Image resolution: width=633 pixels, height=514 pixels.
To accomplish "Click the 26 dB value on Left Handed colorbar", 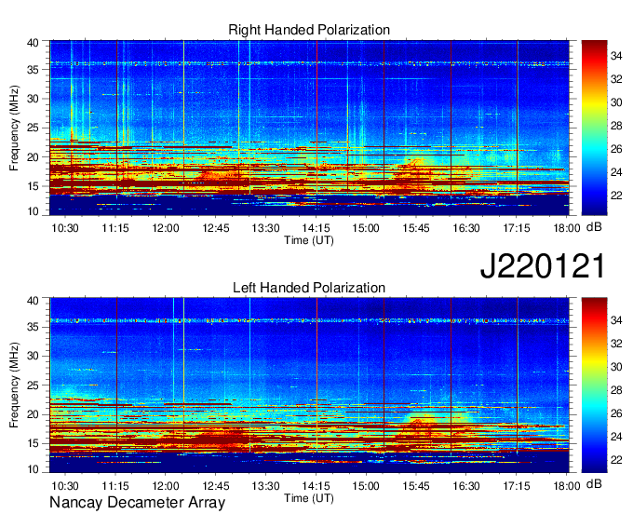I will click(x=616, y=413).
